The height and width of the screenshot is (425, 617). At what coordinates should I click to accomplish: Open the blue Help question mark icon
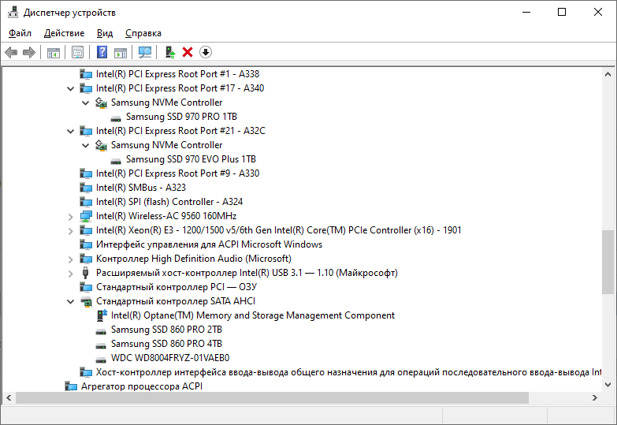[102, 52]
